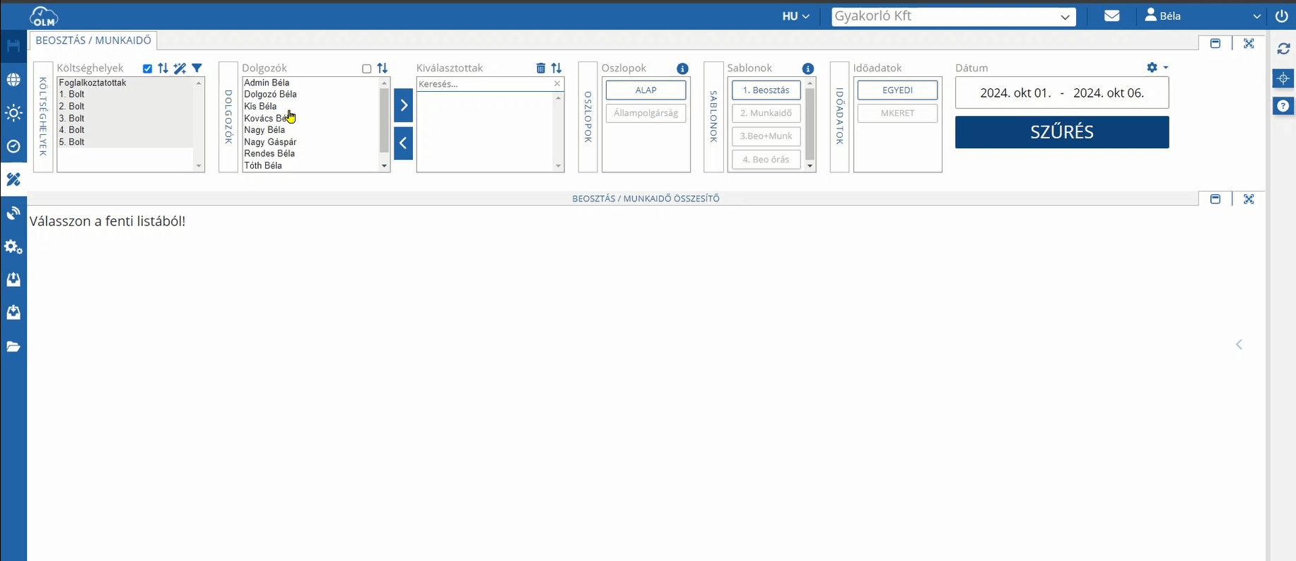Screen dimensions: 1296x561
Task: Open the clock gauge sidebar icon
Action: tap(13, 146)
